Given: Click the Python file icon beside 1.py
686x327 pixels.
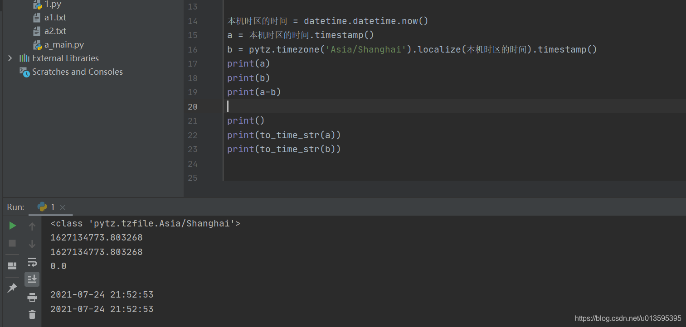Looking at the screenshot, I should click(x=37, y=5).
